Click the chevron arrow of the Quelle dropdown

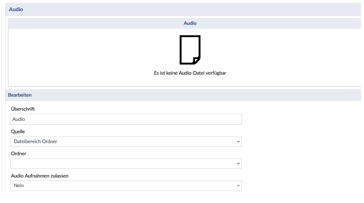(238, 142)
